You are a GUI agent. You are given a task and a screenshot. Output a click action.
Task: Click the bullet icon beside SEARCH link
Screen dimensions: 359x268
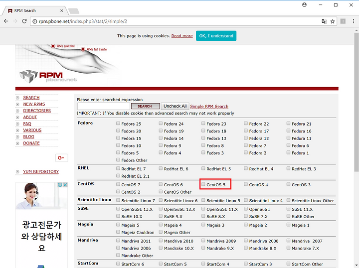17,98
